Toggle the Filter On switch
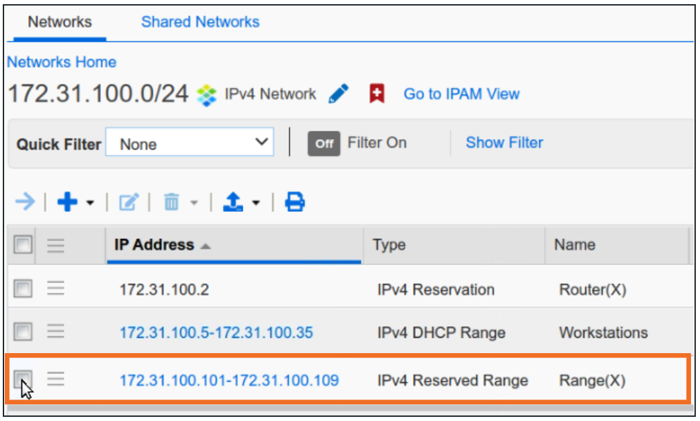 (324, 143)
